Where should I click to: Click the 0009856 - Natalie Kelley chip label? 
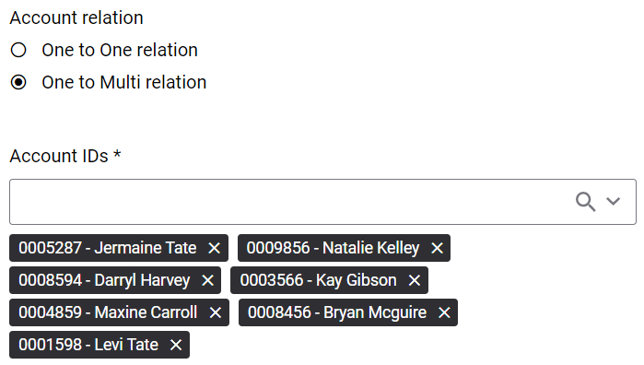coord(334,248)
